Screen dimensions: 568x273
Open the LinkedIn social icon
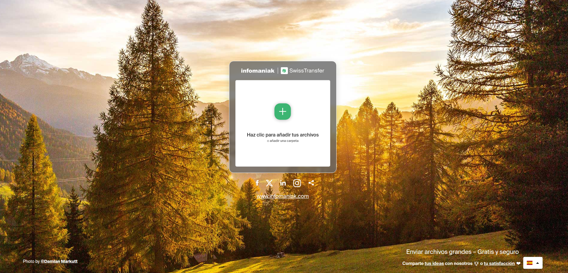pyautogui.click(x=283, y=183)
